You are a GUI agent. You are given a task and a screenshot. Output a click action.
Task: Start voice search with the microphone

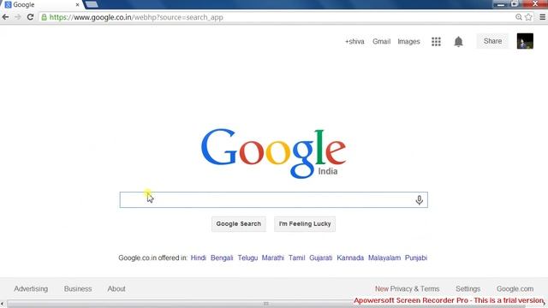click(419, 199)
